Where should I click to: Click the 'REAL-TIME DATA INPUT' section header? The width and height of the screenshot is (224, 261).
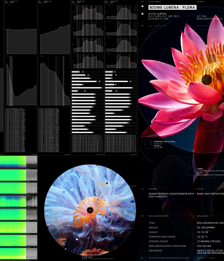158,26
